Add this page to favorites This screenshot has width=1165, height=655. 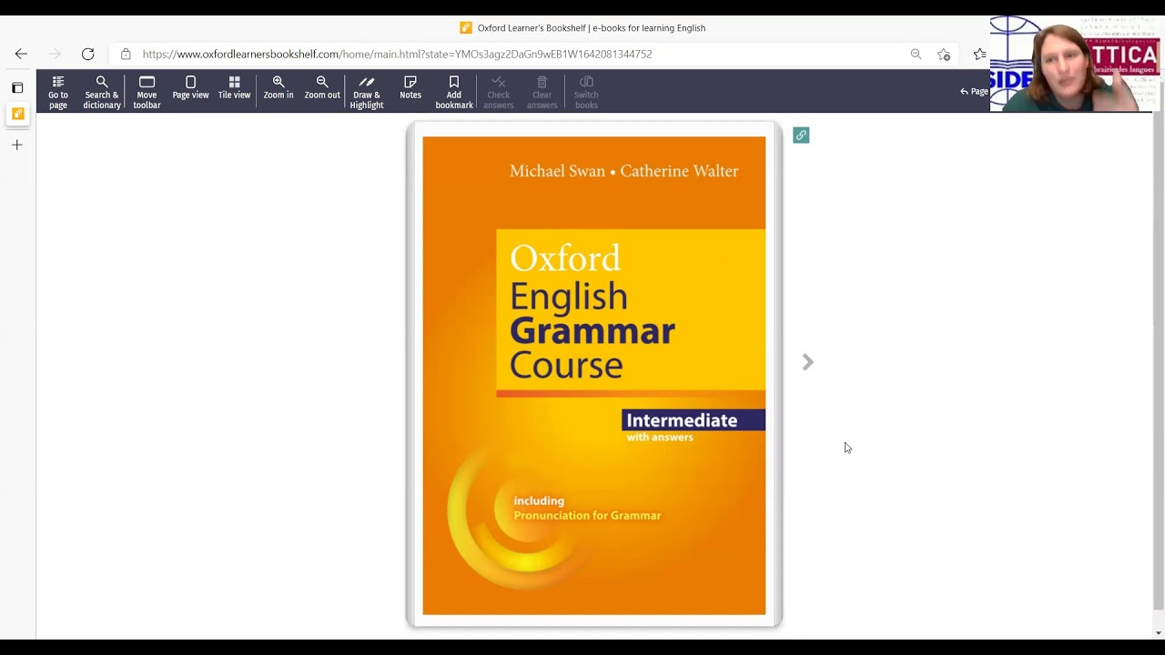(944, 54)
